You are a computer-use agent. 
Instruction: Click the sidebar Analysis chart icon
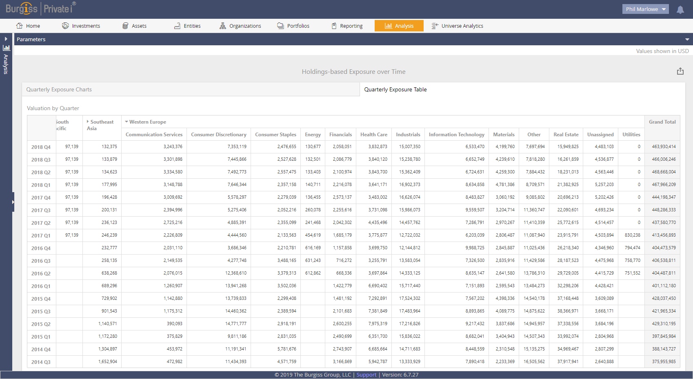(6, 48)
